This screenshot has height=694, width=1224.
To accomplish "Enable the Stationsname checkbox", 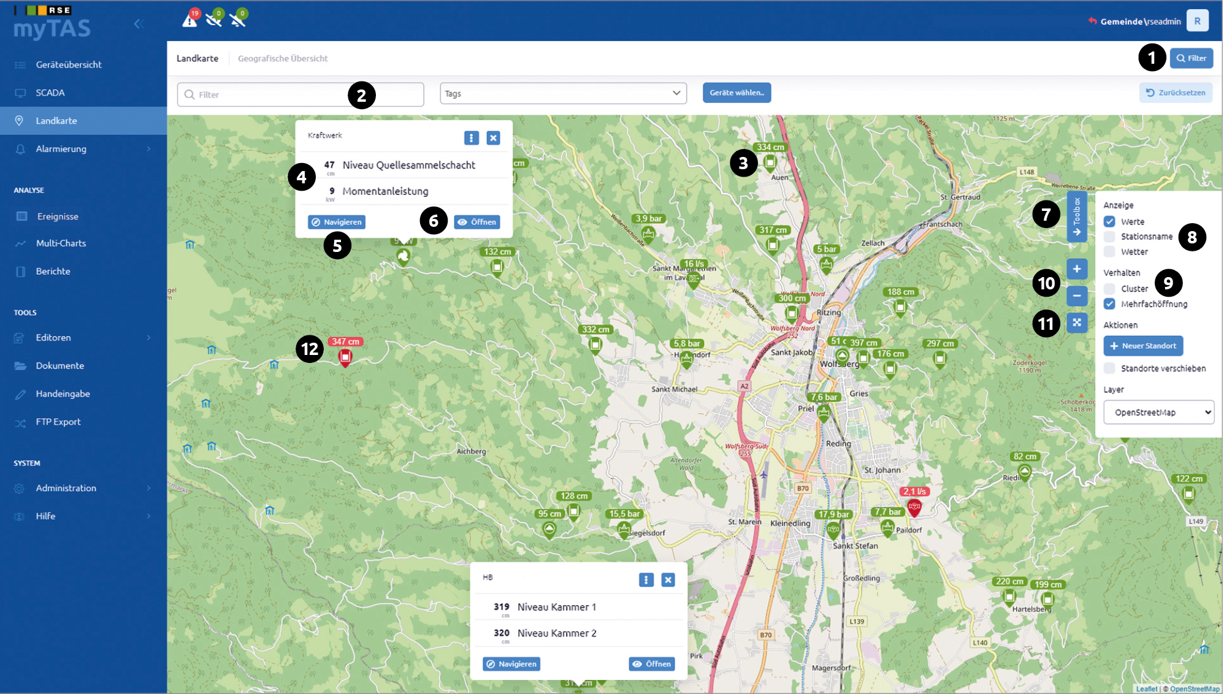I will click(1109, 237).
